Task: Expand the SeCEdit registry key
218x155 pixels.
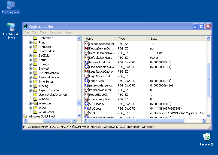Action: pyautogui.click(x=30, y=55)
